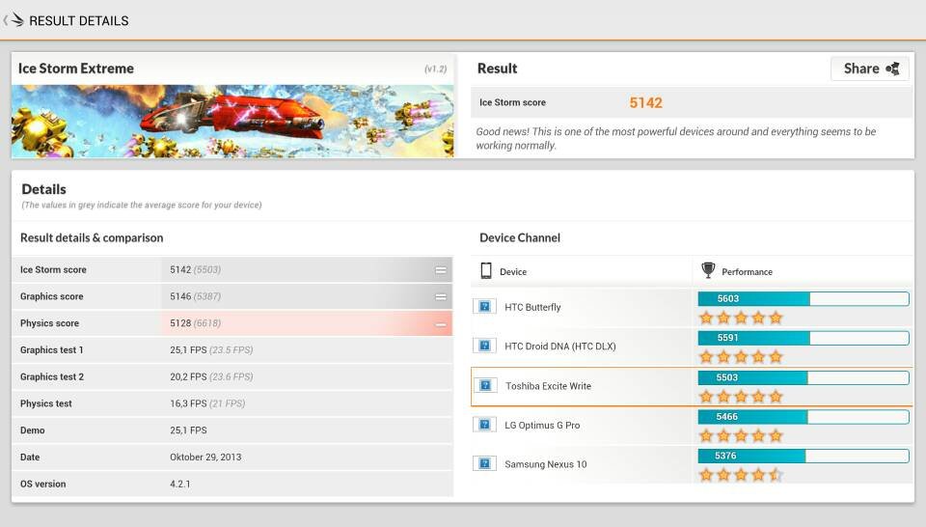This screenshot has width=926, height=527.
Task: Click the Graphics test 1 row
Action: (232, 349)
